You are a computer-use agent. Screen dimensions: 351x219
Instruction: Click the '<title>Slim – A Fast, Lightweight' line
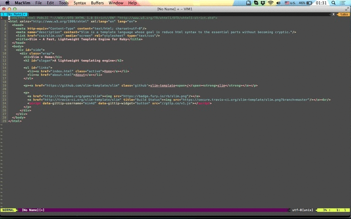tap(79, 39)
